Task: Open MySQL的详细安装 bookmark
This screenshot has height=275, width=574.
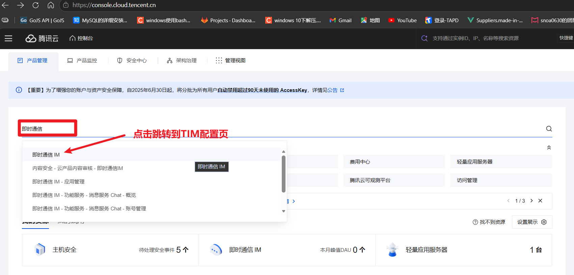Action: click(100, 20)
